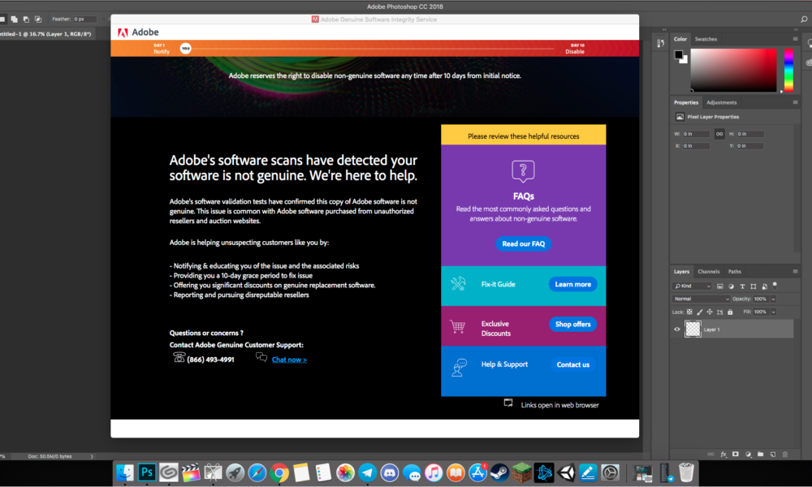Click the 'Lock position' icon in Layers panel
The image size is (812, 487).
click(x=709, y=312)
